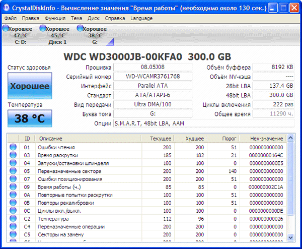This screenshot has width=302, height=249.
Task: Click the status orb for Ошибки чтения row
Action: click(x=13, y=147)
